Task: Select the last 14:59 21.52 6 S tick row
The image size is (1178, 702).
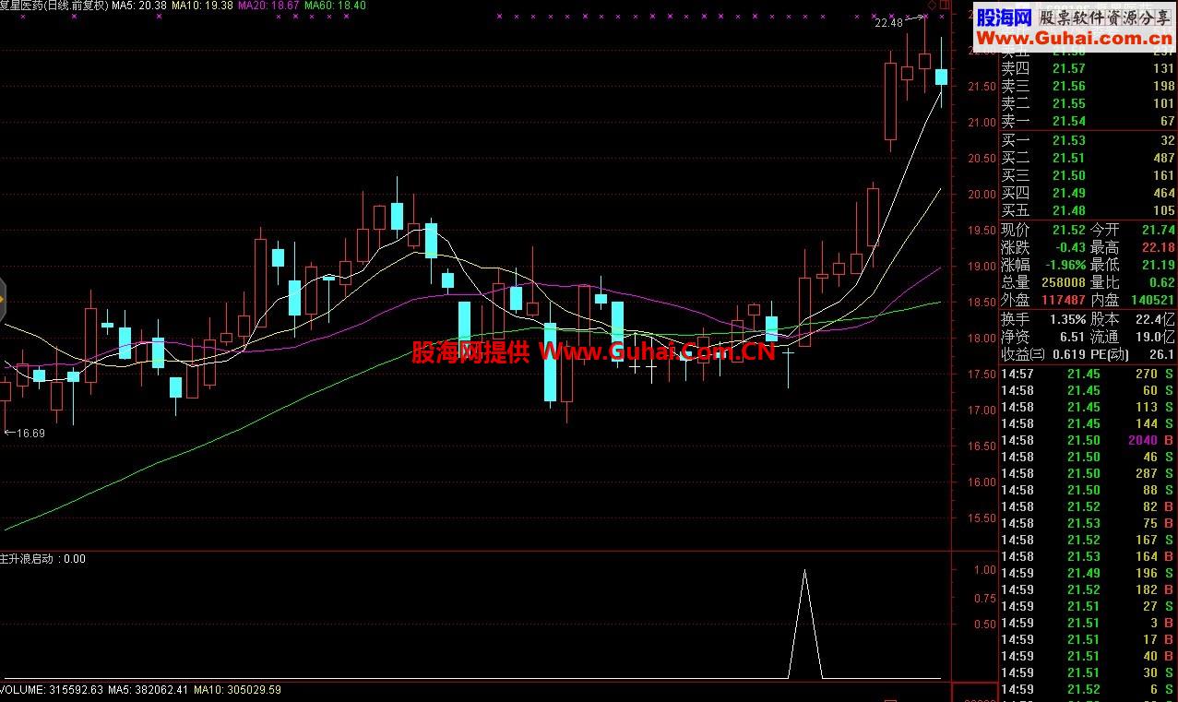Action: coord(1089,689)
